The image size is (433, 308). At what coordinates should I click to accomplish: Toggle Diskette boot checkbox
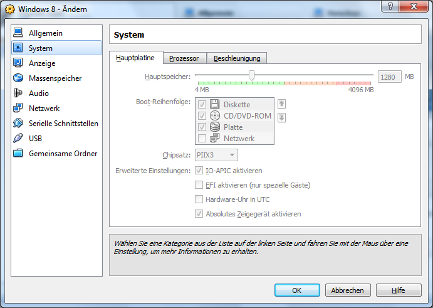[x=202, y=105]
